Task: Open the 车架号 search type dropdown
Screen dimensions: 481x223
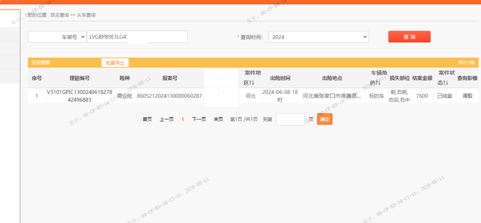Action: click(x=57, y=37)
